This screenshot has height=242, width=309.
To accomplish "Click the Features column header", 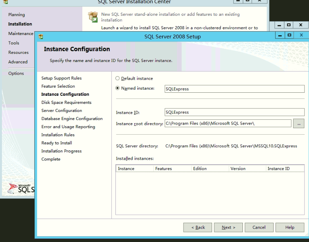I will coord(172,169).
